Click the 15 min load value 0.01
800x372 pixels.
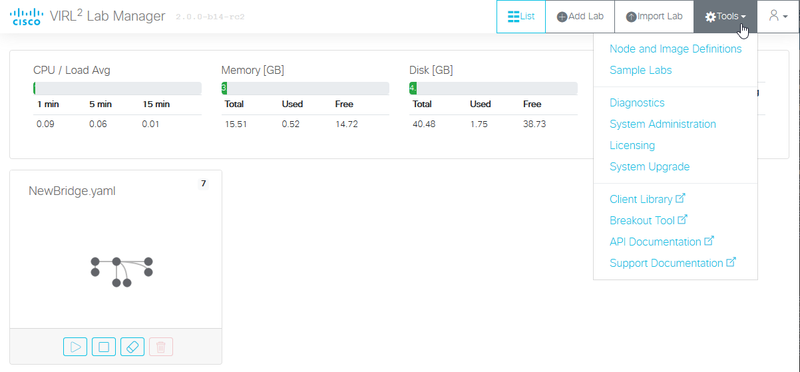coord(151,124)
